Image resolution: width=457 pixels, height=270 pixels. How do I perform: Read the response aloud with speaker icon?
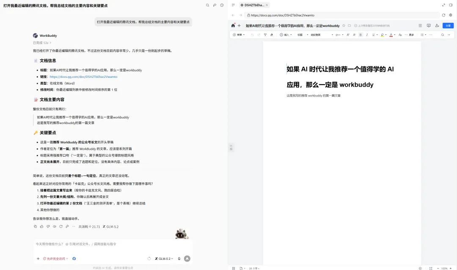pos(55,226)
